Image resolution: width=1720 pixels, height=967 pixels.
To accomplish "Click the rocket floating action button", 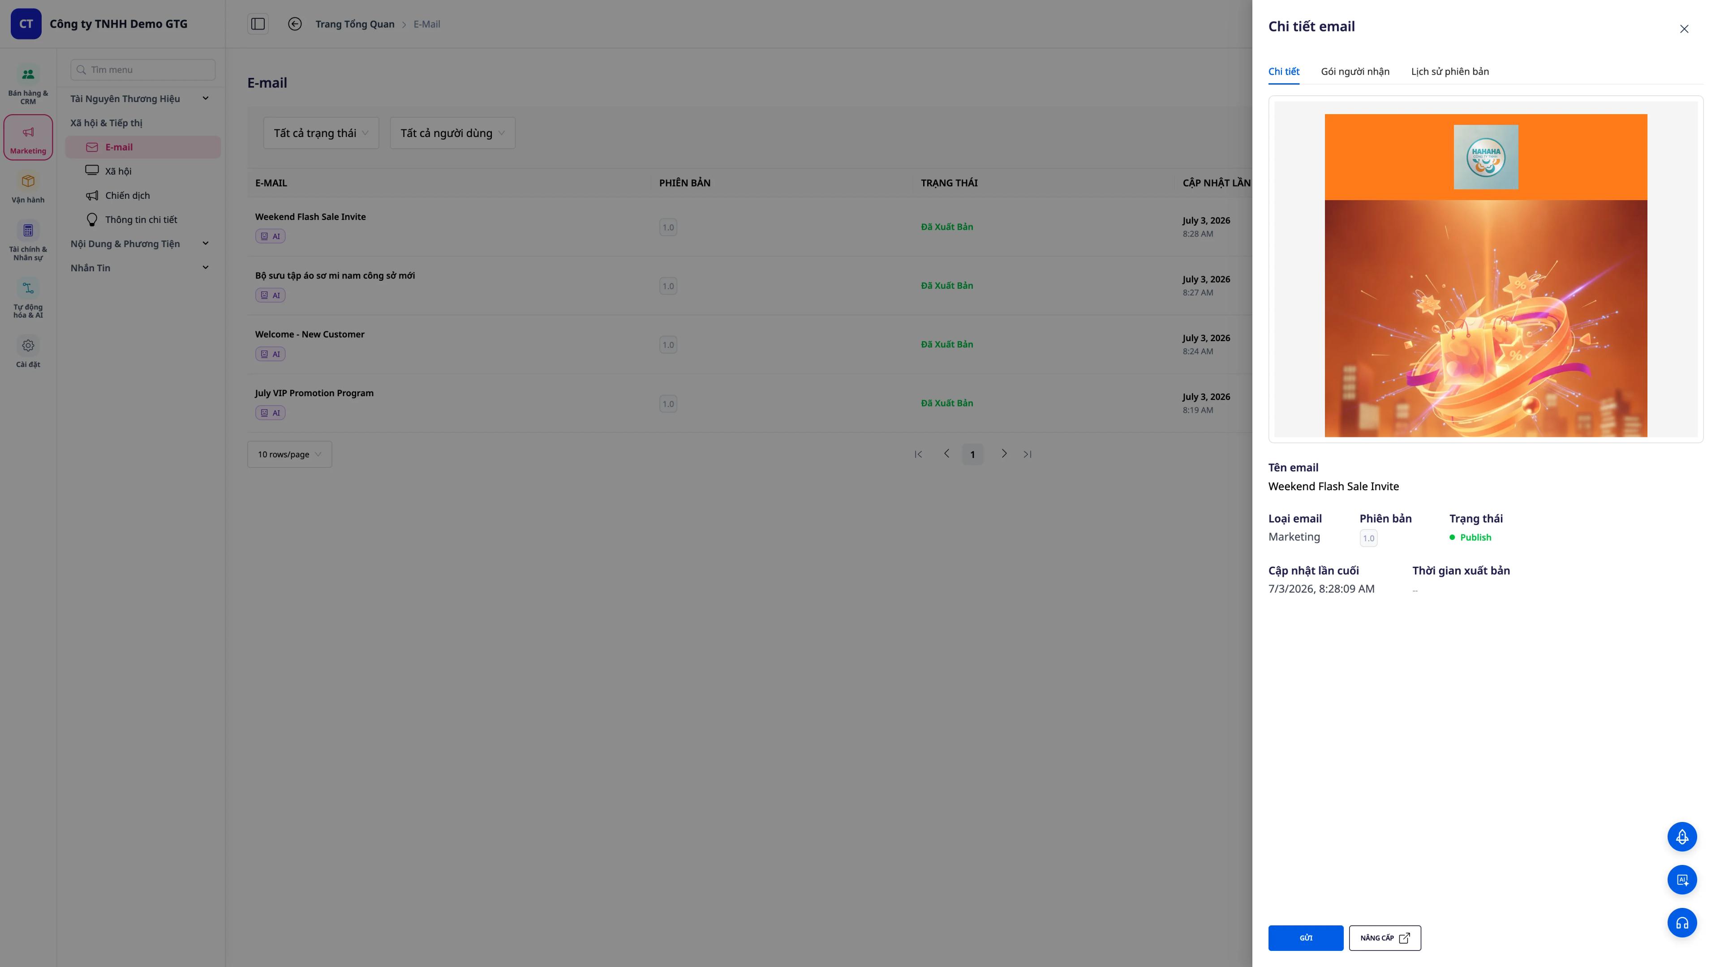I will pyautogui.click(x=1682, y=837).
